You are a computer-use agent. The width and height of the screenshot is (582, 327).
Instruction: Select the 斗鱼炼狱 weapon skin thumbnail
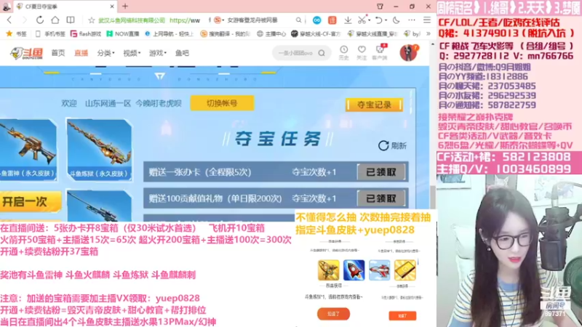click(x=99, y=150)
